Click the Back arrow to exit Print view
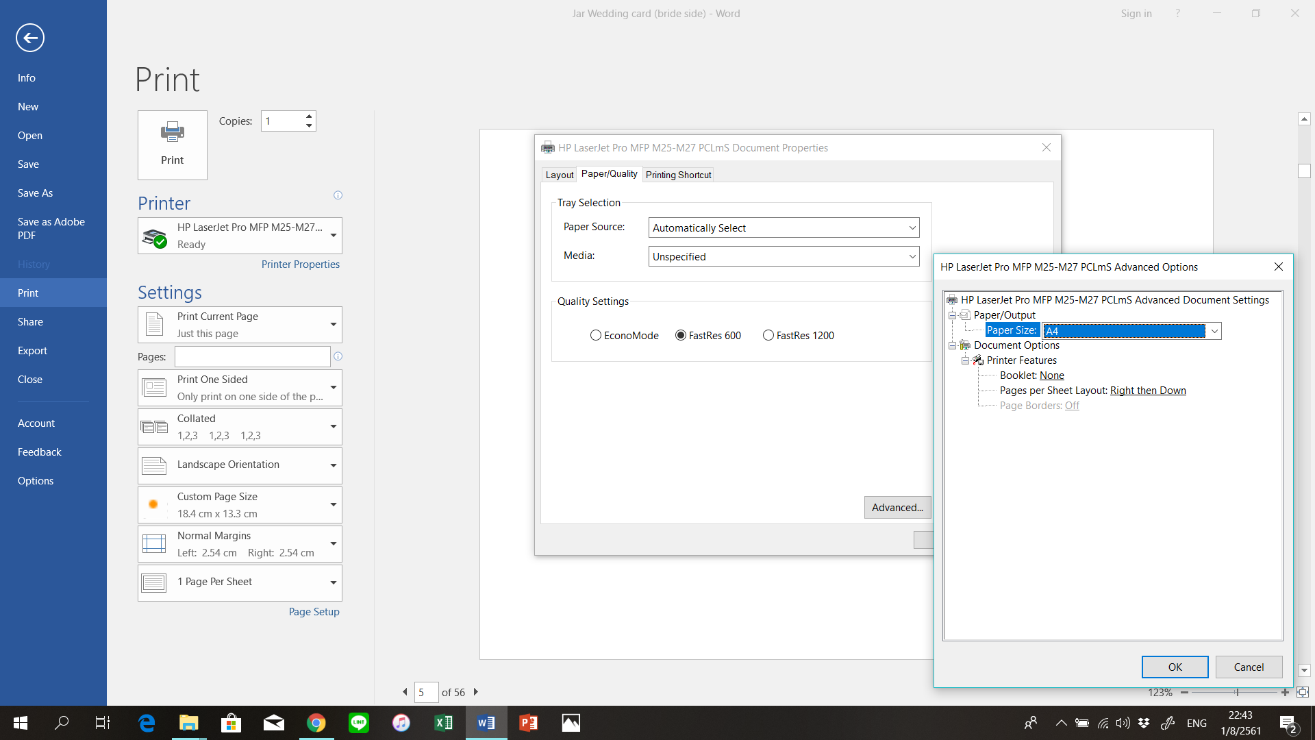Screen dimensions: 1315x740 (x=29, y=38)
